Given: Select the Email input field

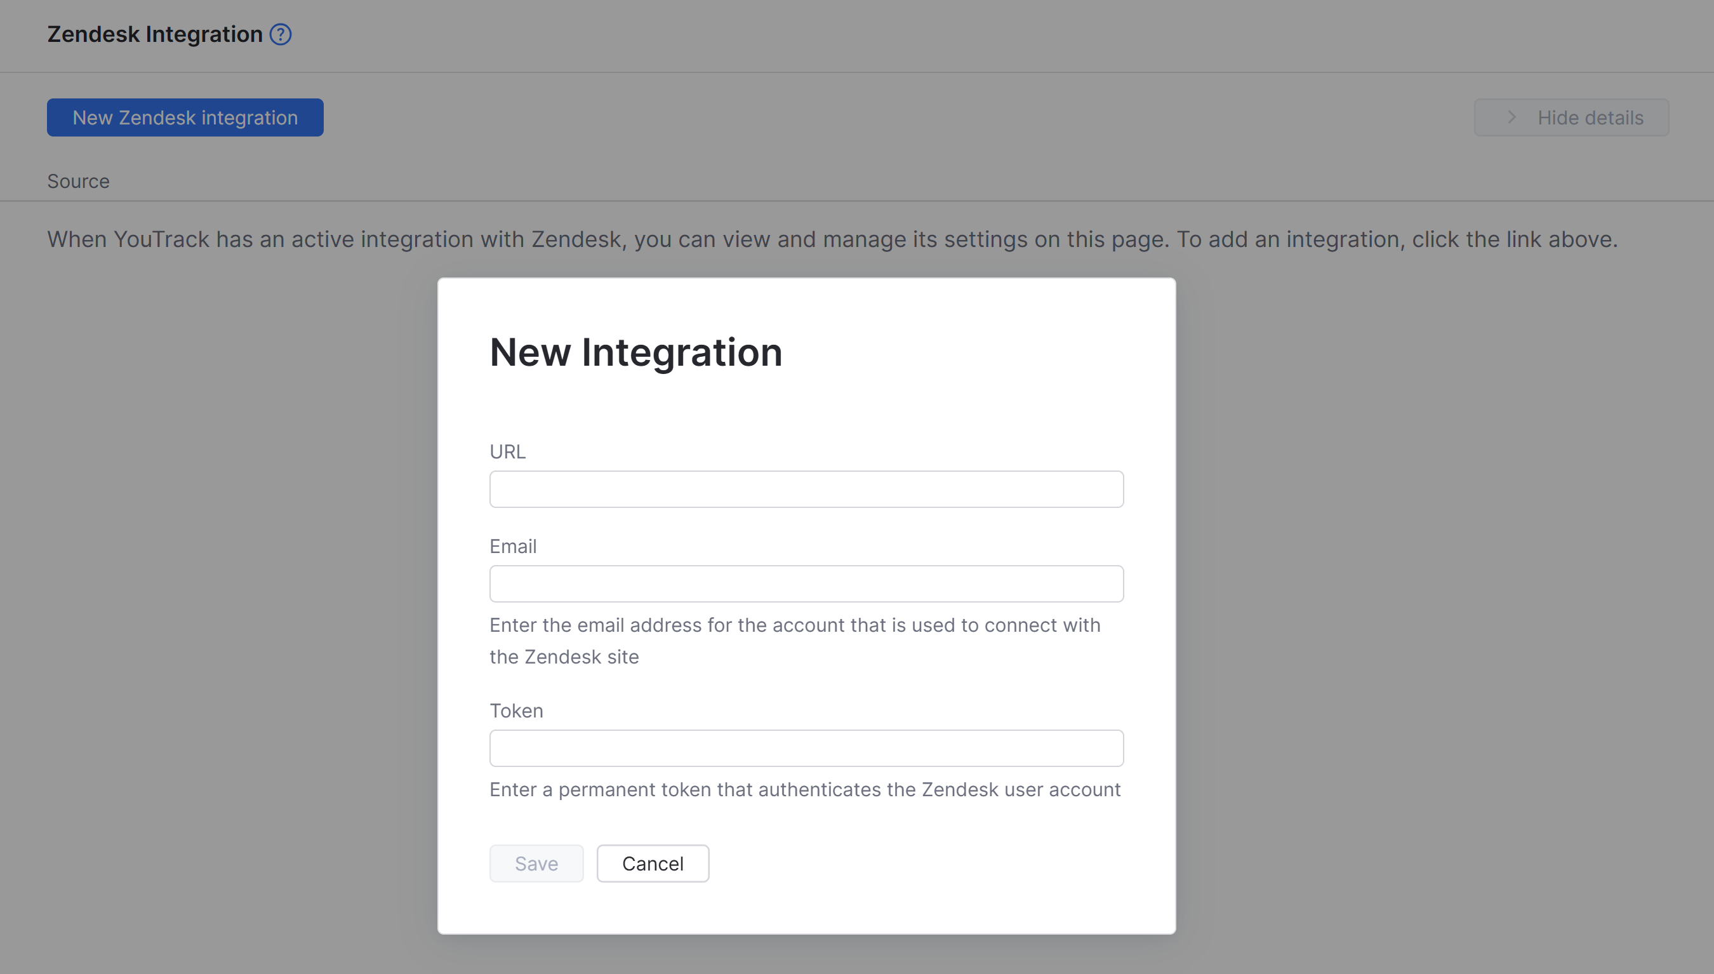Looking at the screenshot, I should (805, 584).
